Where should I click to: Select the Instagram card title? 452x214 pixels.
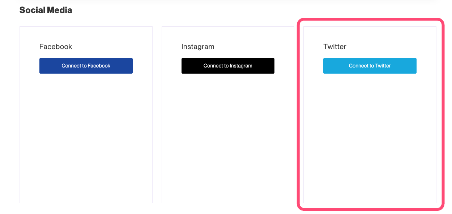[x=198, y=47]
